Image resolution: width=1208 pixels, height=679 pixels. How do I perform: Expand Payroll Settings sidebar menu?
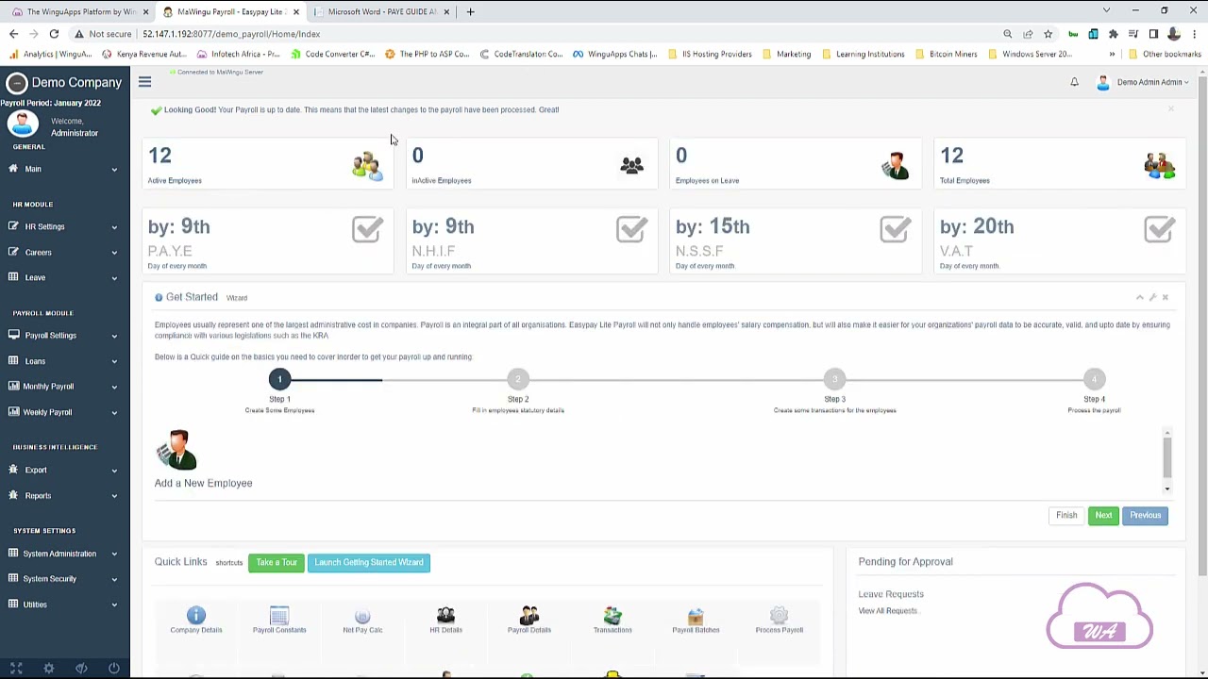[64, 335]
